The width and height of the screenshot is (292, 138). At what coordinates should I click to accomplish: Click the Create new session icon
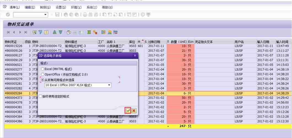point(129,15)
